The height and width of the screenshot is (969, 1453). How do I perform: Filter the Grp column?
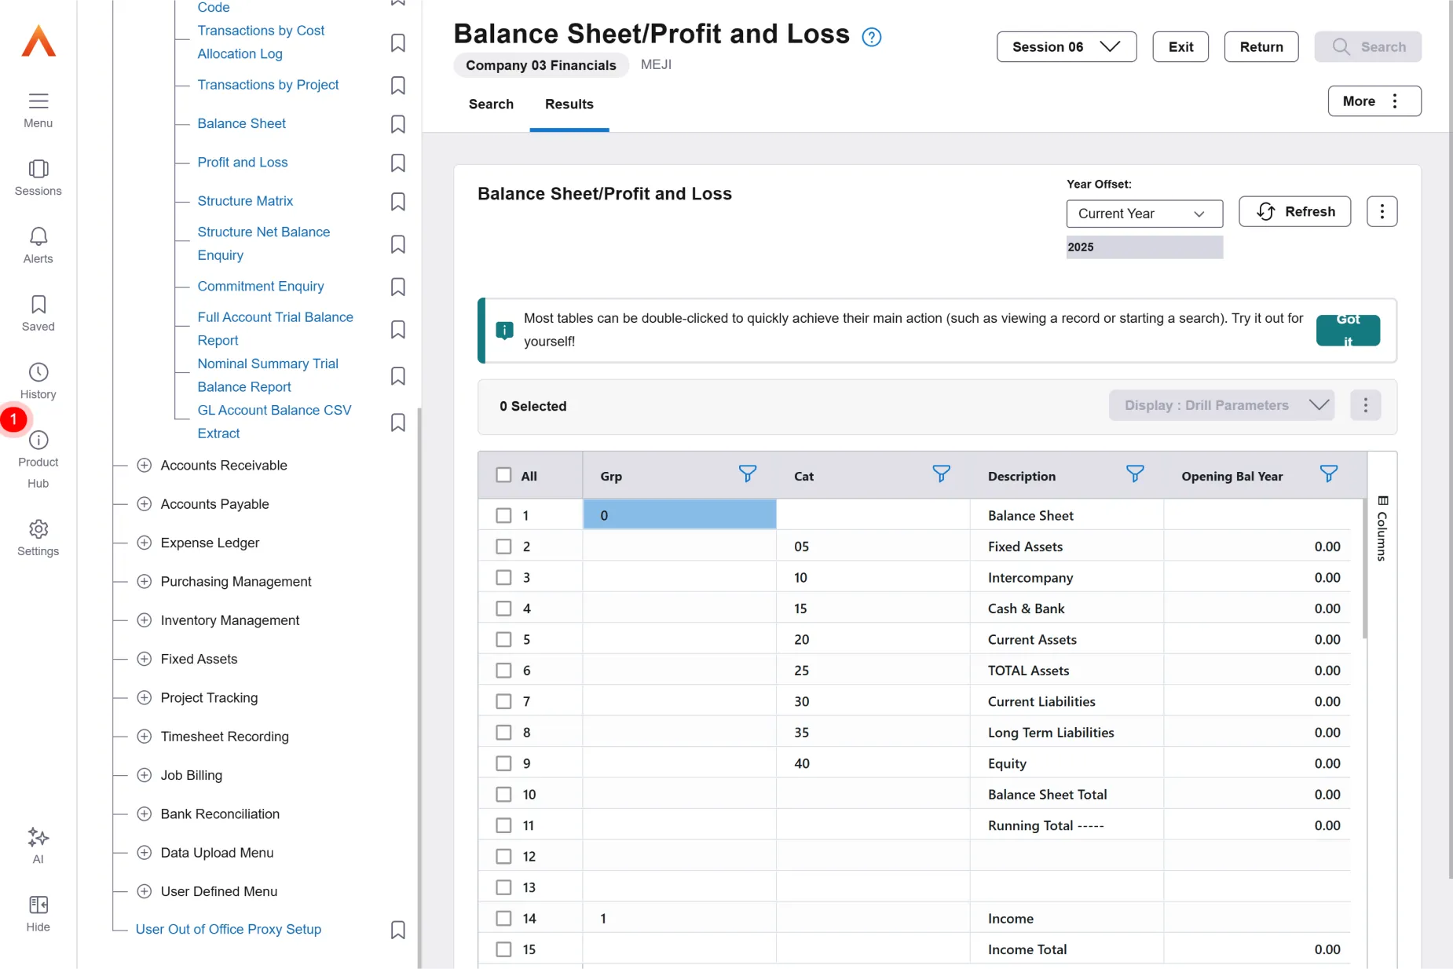[x=748, y=474]
